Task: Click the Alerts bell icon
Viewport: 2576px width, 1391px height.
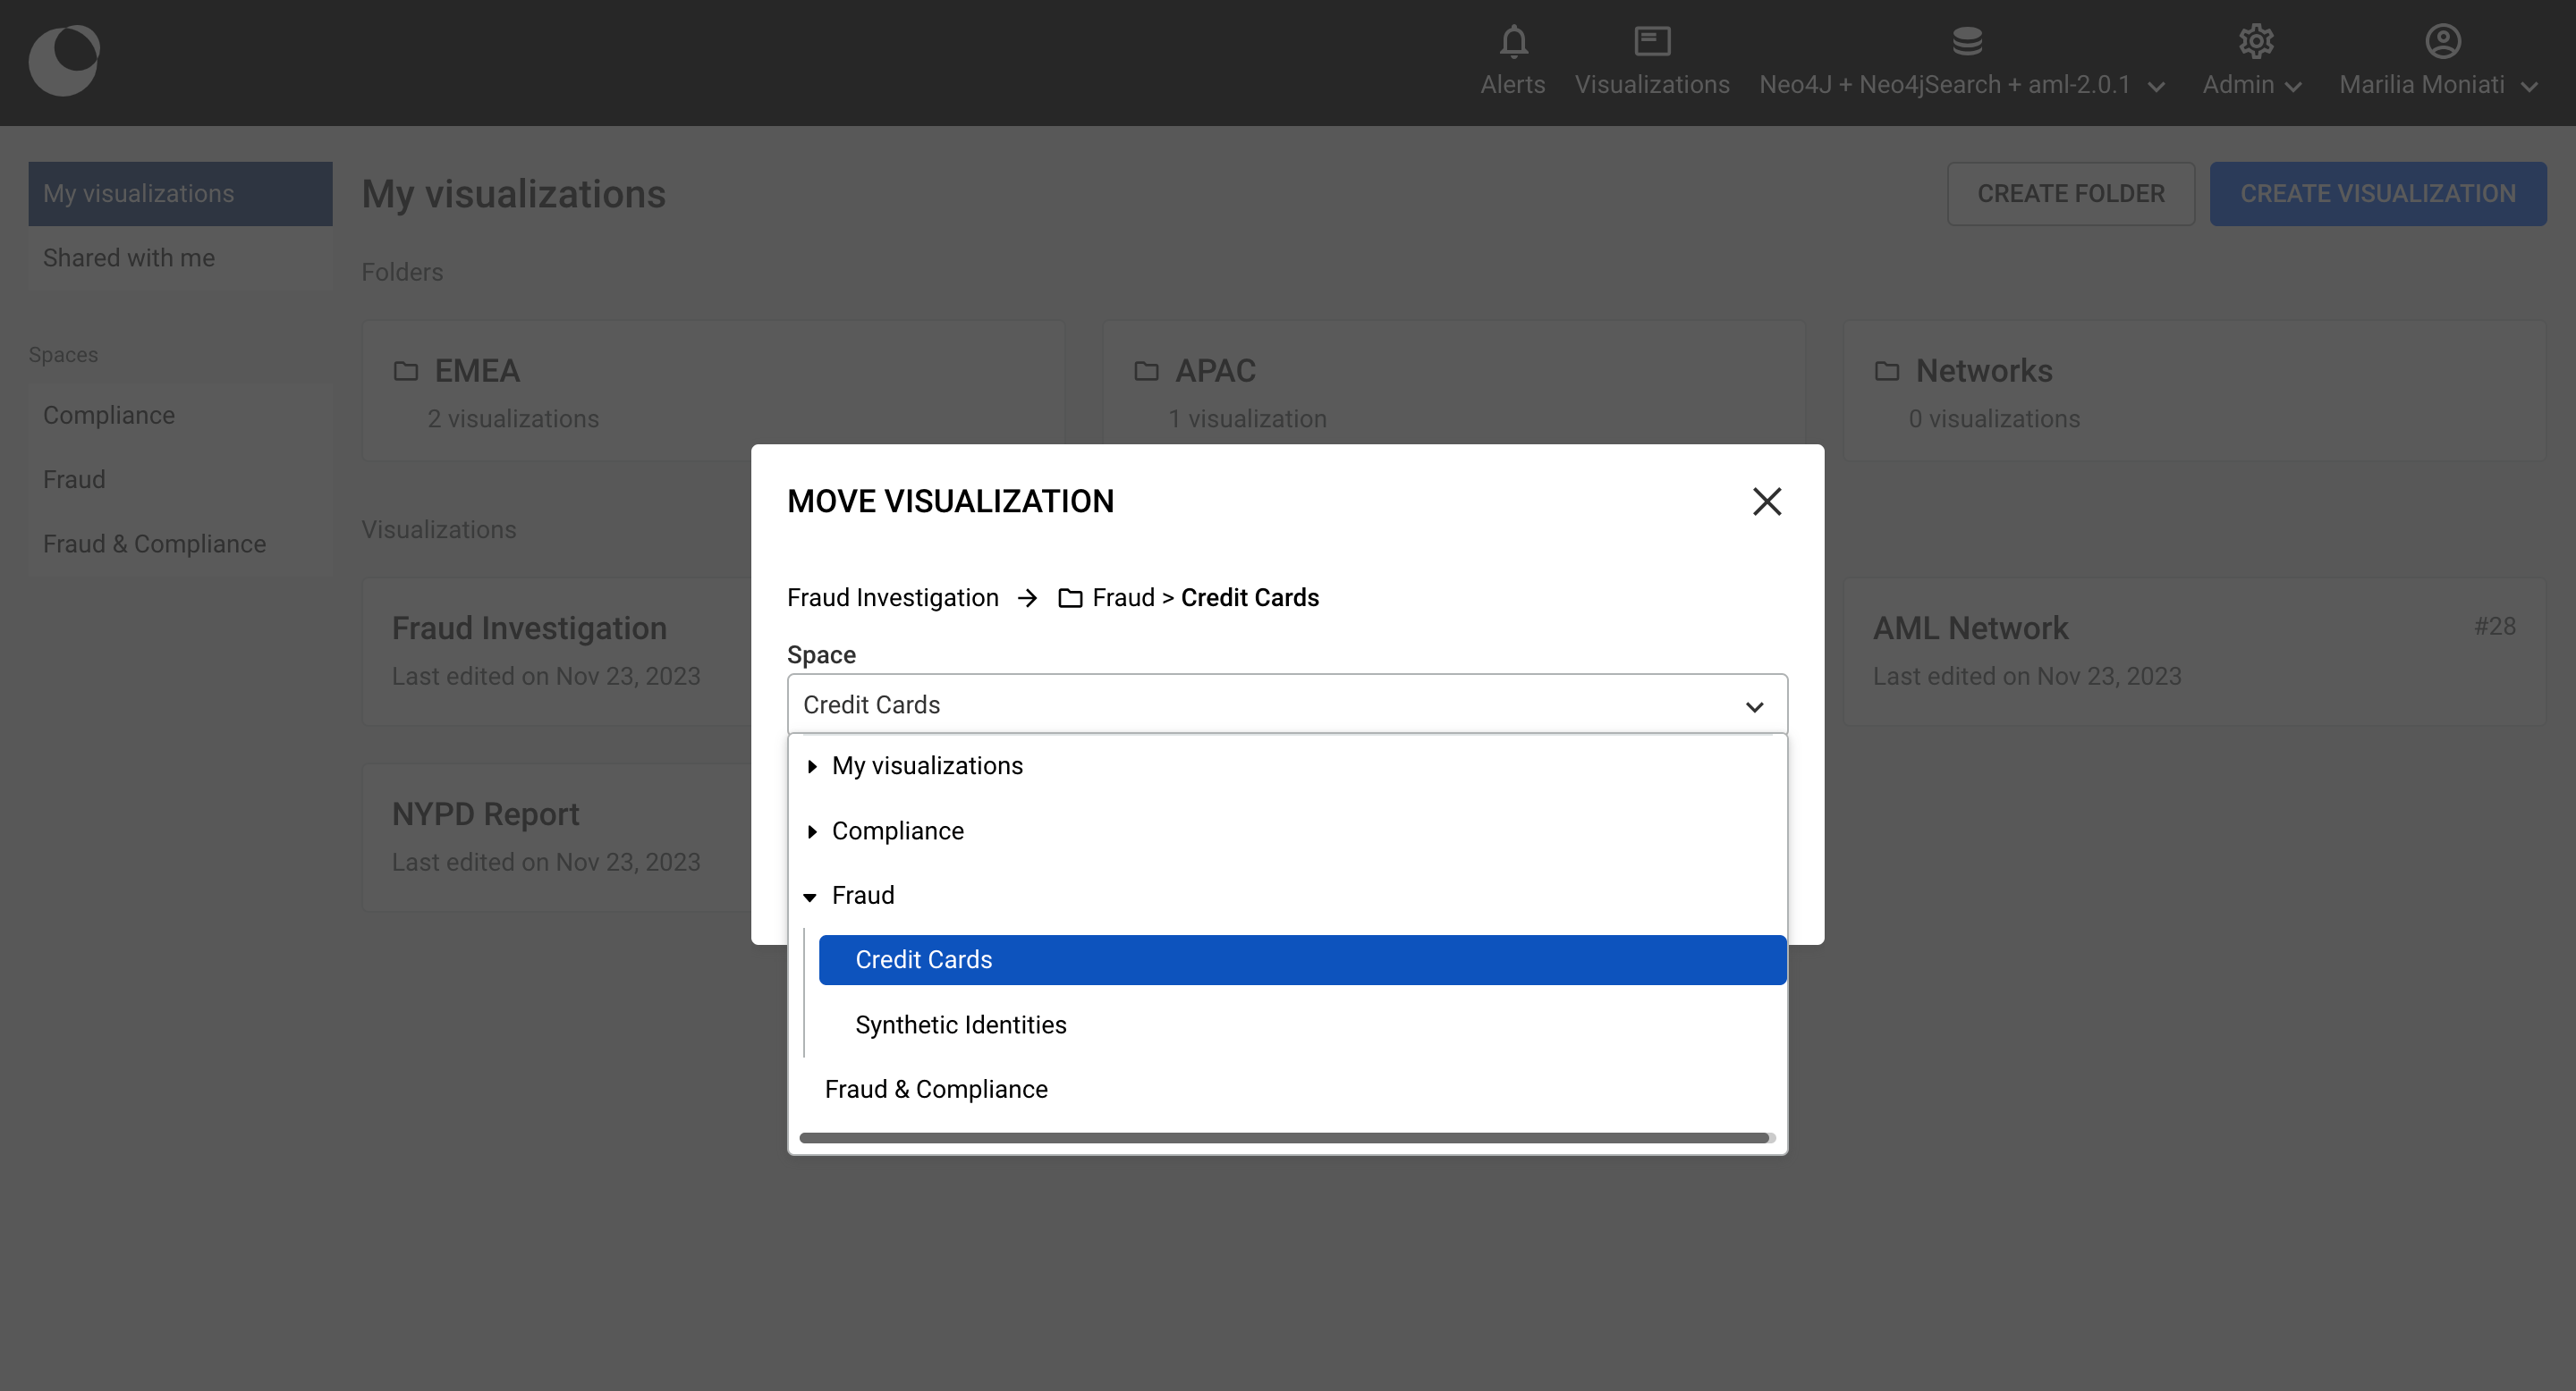Action: 1513,42
